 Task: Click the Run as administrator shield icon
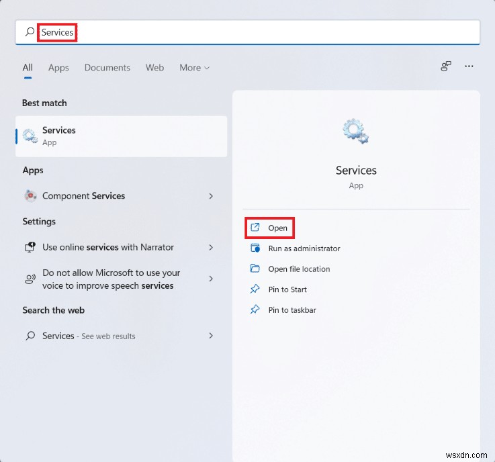(255, 248)
